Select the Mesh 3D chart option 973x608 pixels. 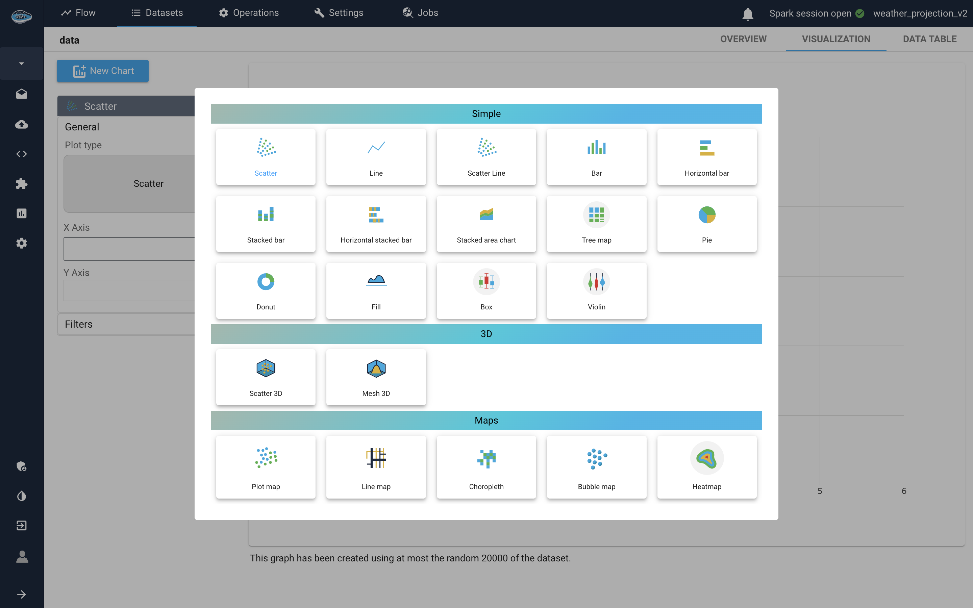click(376, 377)
